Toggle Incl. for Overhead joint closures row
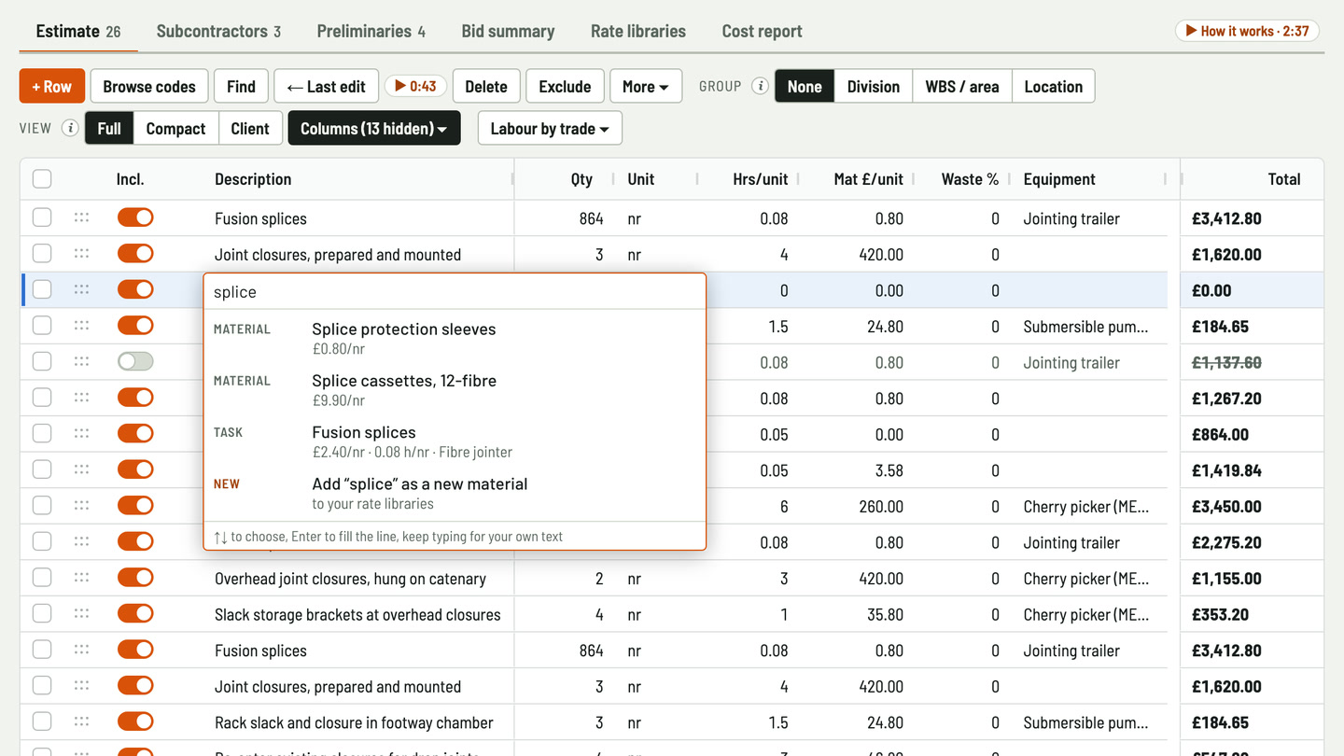This screenshot has width=1344, height=756. tap(135, 579)
